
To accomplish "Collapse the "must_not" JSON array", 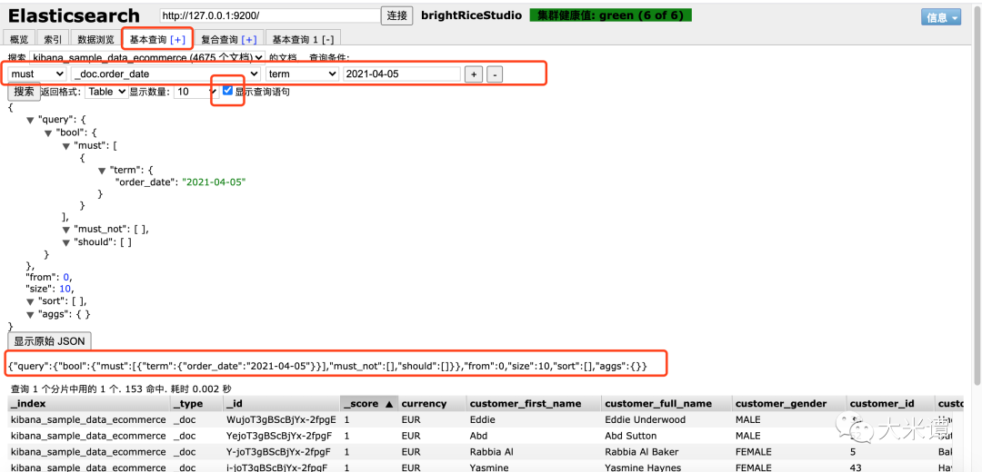I will pos(66,230).
